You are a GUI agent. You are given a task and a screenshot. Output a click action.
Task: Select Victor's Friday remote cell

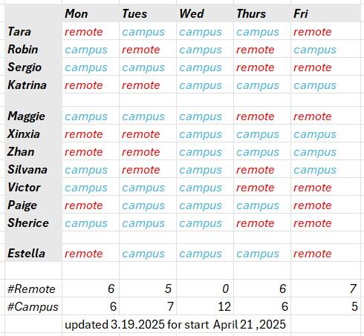tap(326, 187)
